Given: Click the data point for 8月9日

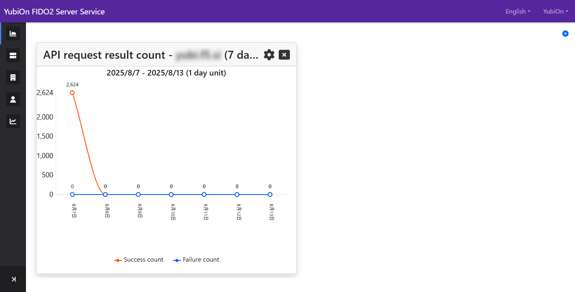Looking at the screenshot, I should 138,195.
